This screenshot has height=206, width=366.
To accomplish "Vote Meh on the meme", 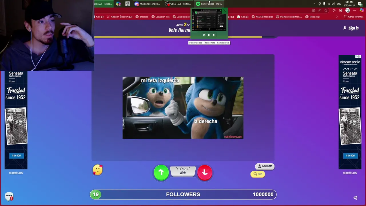I will click(x=183, y=171).
